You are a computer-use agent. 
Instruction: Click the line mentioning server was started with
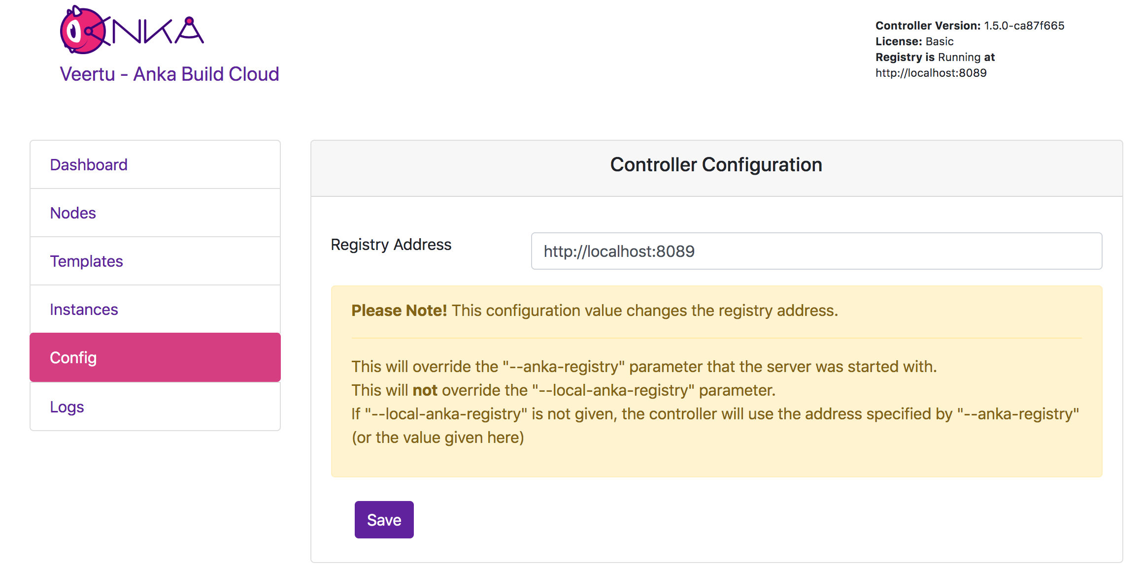point(644,367)
